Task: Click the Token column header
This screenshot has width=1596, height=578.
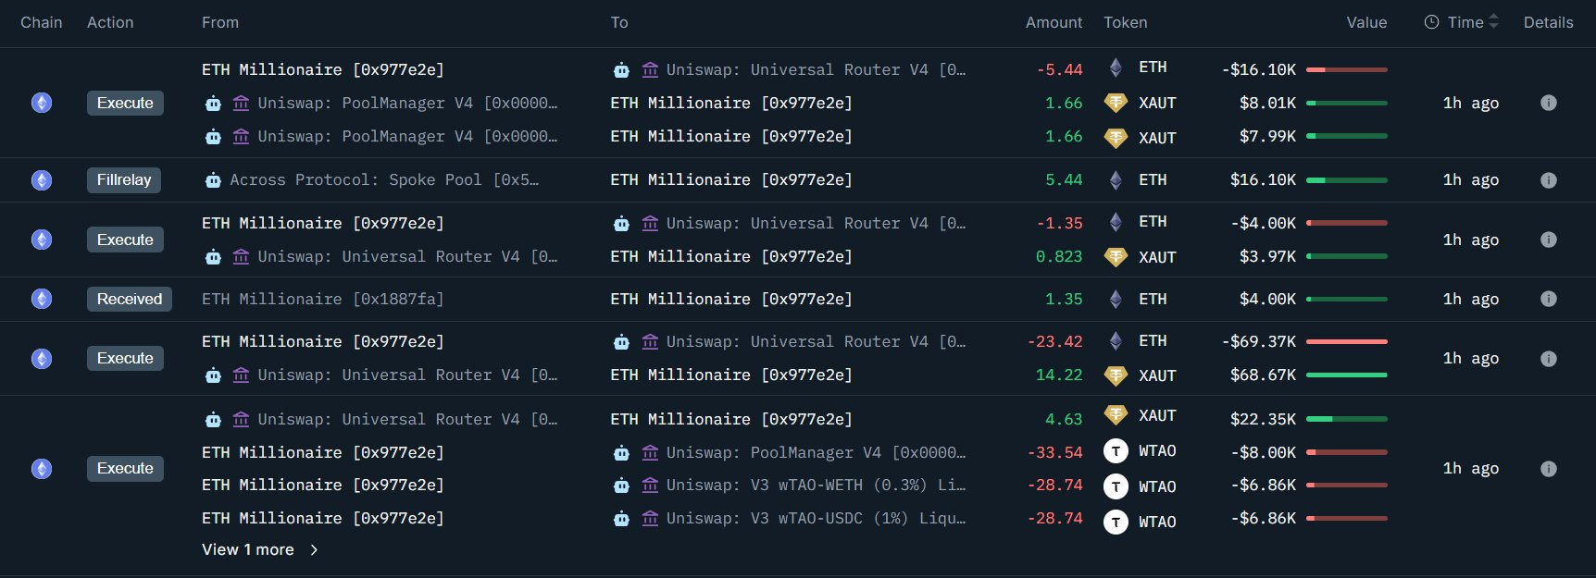Action: point(1125,22)
